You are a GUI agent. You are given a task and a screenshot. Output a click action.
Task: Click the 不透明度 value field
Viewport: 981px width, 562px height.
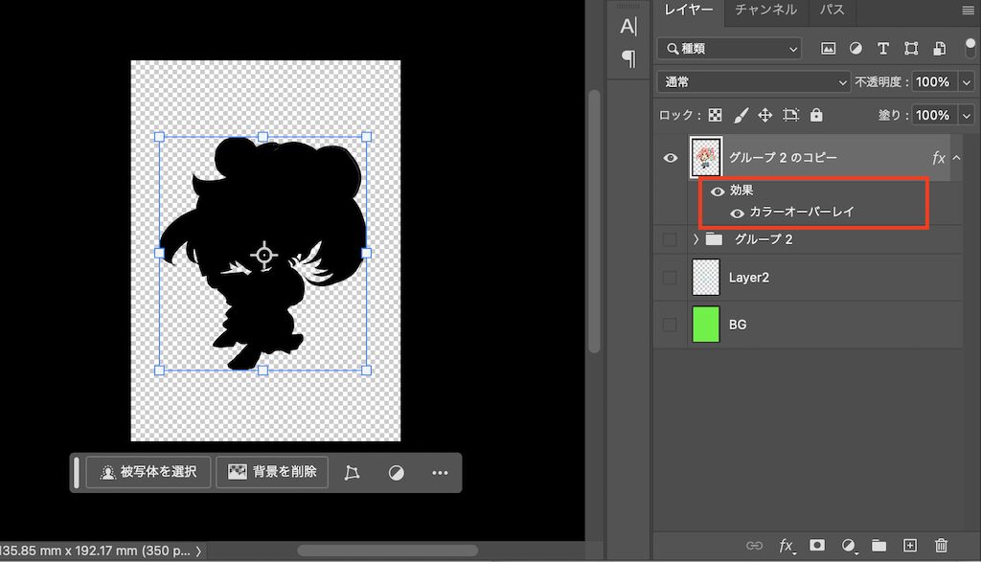[934, 82]
